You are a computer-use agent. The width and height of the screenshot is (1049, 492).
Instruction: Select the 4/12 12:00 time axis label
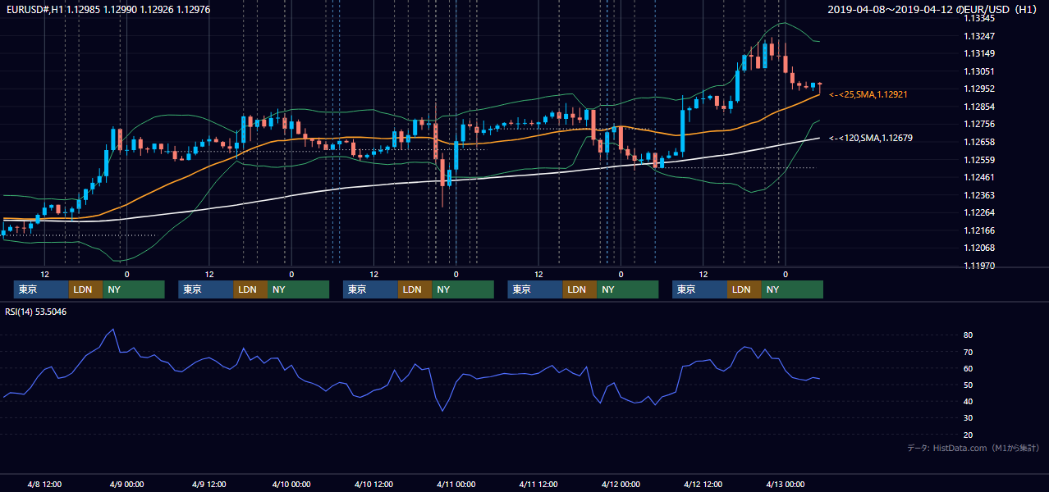703,484
